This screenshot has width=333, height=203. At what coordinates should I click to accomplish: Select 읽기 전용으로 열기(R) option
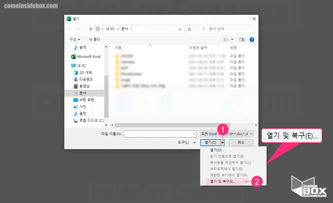tap(227, 156)
